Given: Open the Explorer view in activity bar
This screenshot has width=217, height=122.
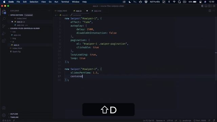Looking at the screenshot, I should (4, 12).
